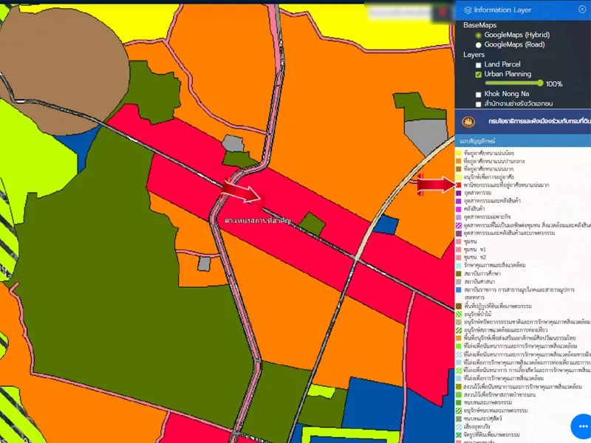Enable the Khok Nong Na layer
591x443 pixels.
(479, 95)
